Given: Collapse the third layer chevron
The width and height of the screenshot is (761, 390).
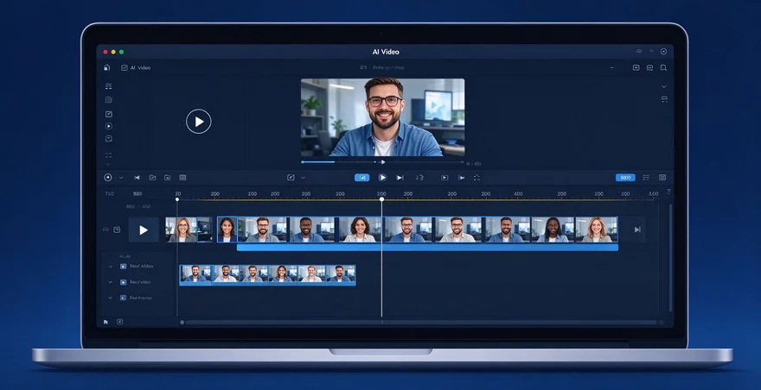Looking at the screenshot, I should pyautogui.click(x=111, y=298).
